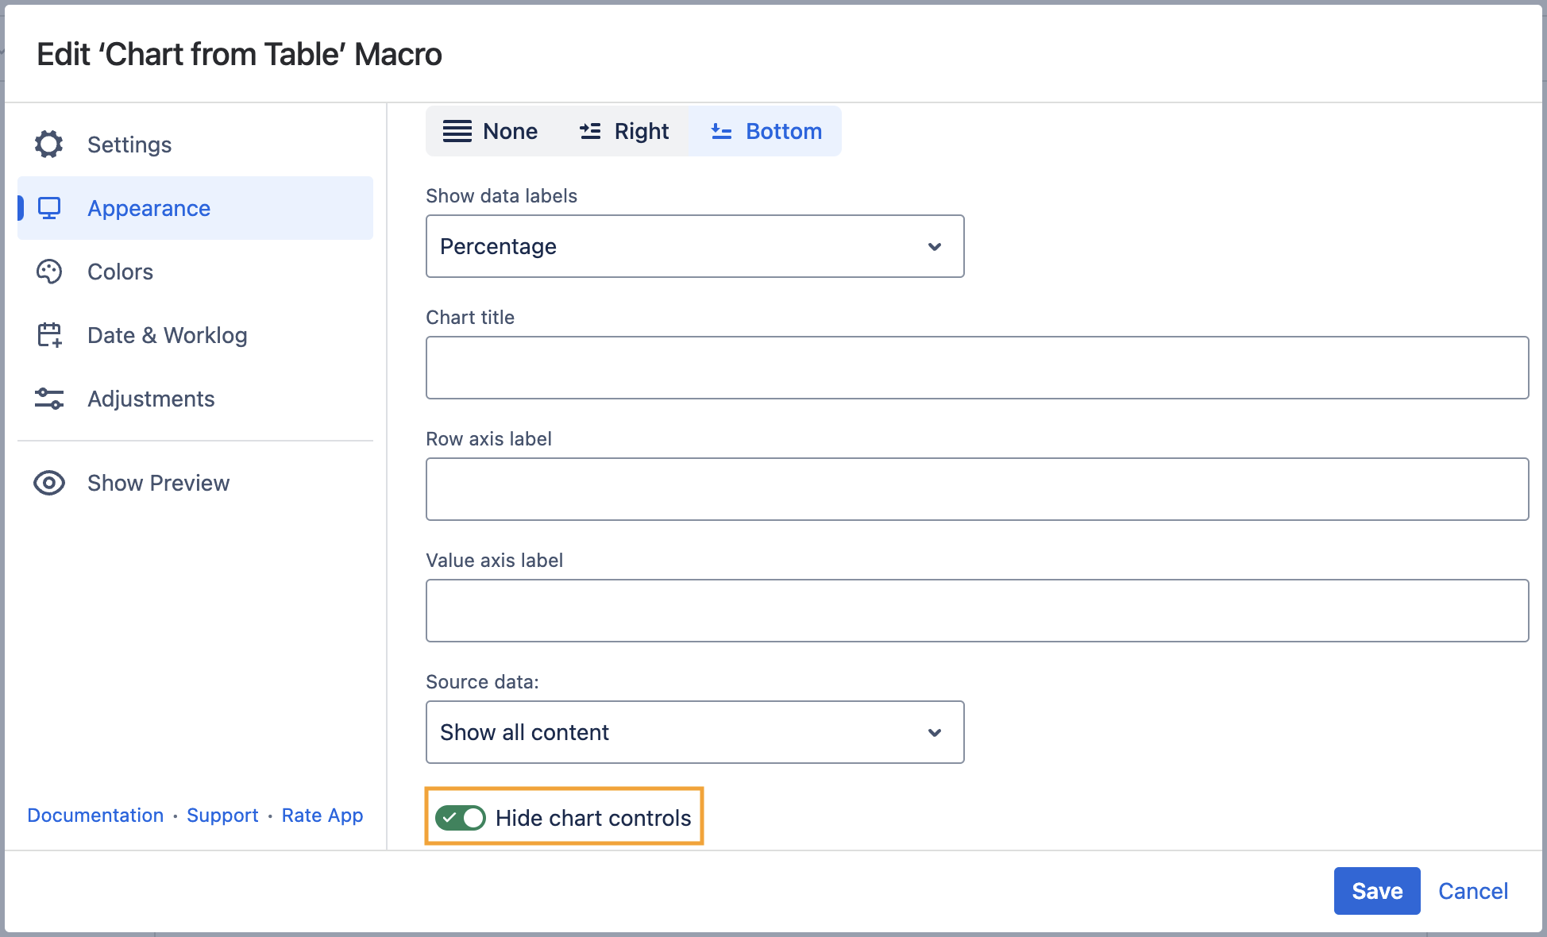The image size is (1547, 937).
Task: Click the Settings gear icon
Action: (x=49, y=145)
